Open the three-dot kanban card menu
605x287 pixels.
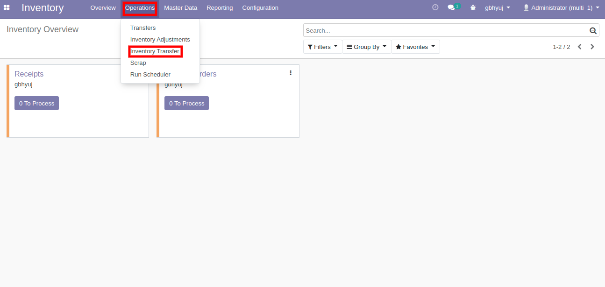(291, 73)
